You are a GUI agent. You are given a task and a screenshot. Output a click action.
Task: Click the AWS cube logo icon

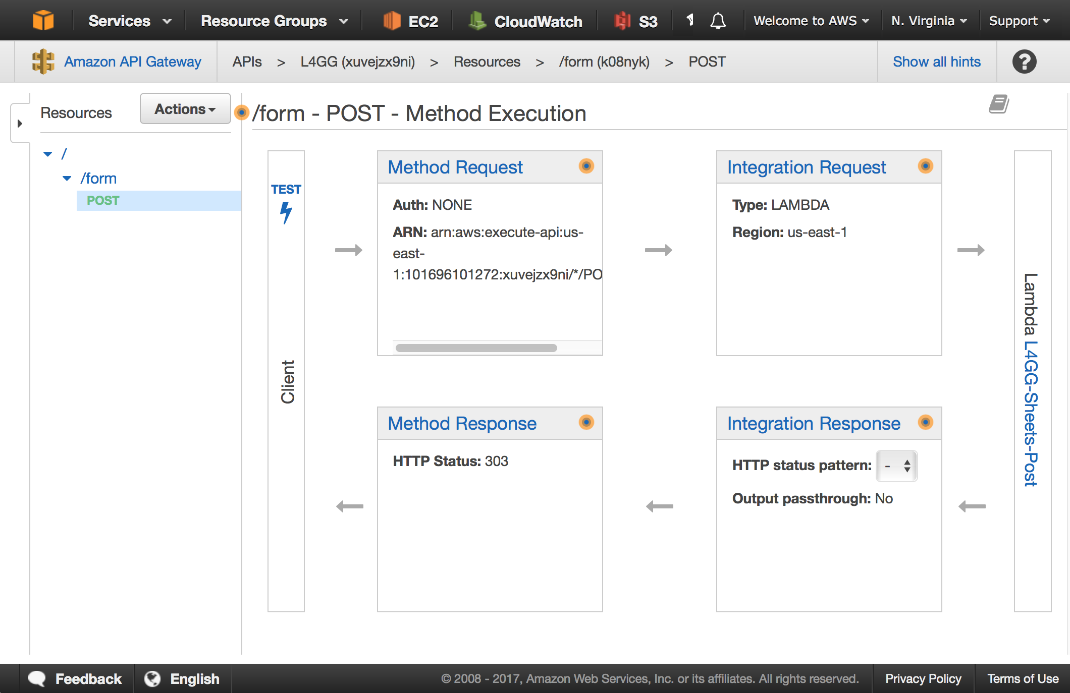tap(43, 21)
